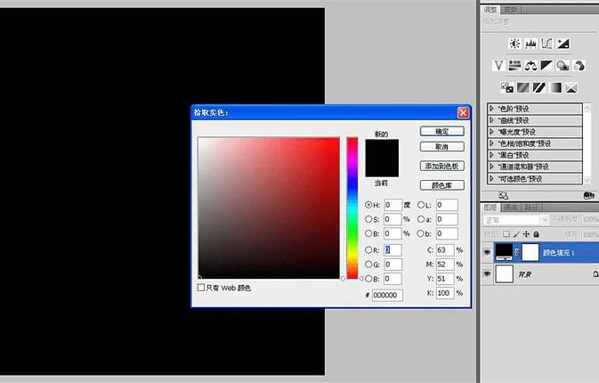599x383 pixels.
Task: Add a Curves adjustment layer icon
Action: click(x=546, y=44)
